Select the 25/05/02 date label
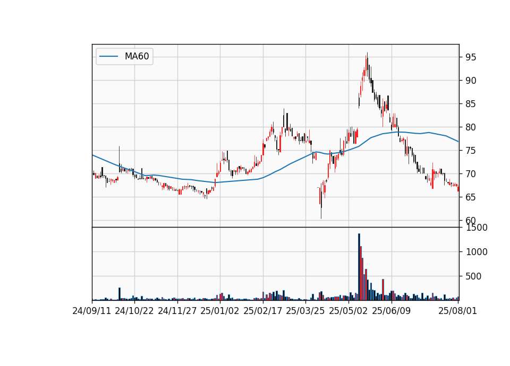Viewport: 510px width, 366px height. 348,311
